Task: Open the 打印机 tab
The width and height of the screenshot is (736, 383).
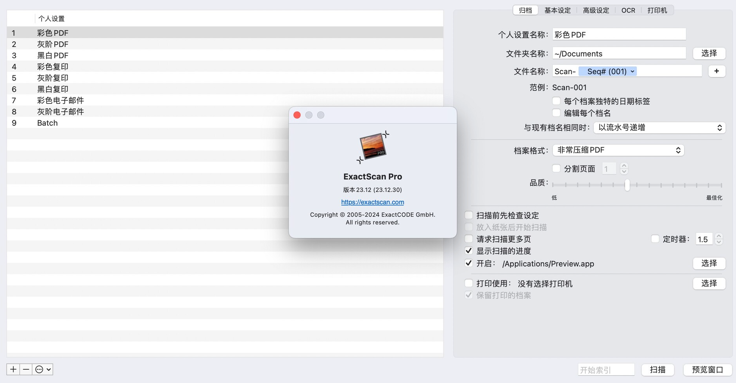Action: (657, 11)
